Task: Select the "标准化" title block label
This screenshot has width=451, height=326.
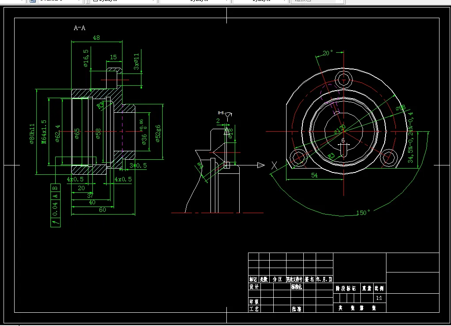Action: click(x=297, y=287)
